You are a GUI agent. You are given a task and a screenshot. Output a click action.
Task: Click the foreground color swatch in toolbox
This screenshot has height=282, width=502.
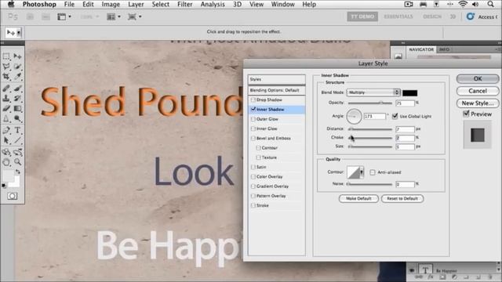[9, 175]
